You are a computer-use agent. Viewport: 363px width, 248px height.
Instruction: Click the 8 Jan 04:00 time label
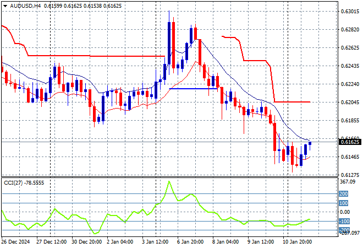226,242
